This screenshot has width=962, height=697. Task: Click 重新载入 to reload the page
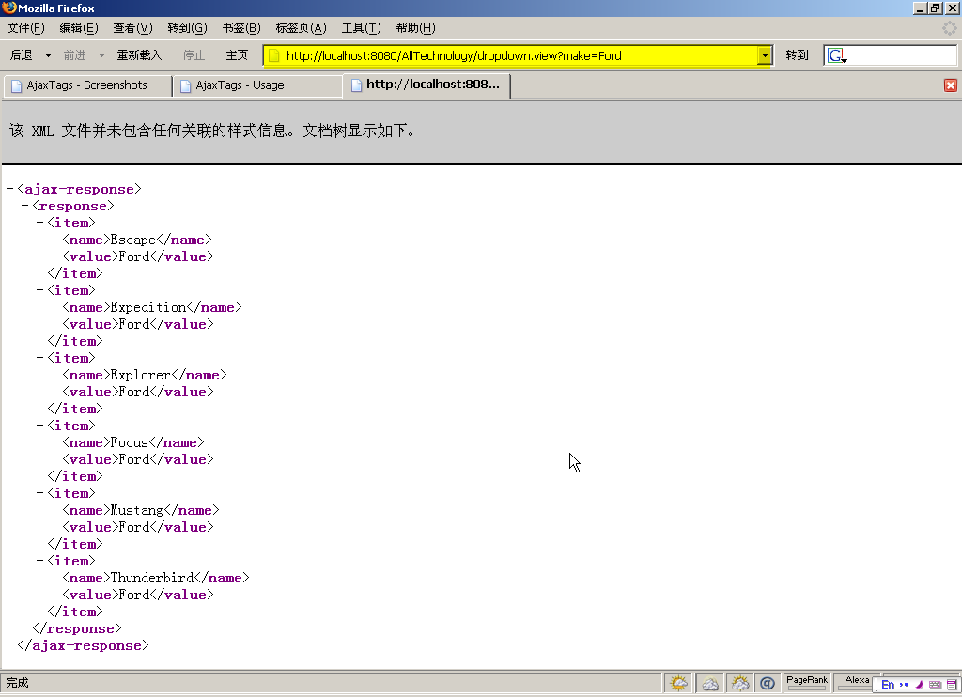(140, 55)
